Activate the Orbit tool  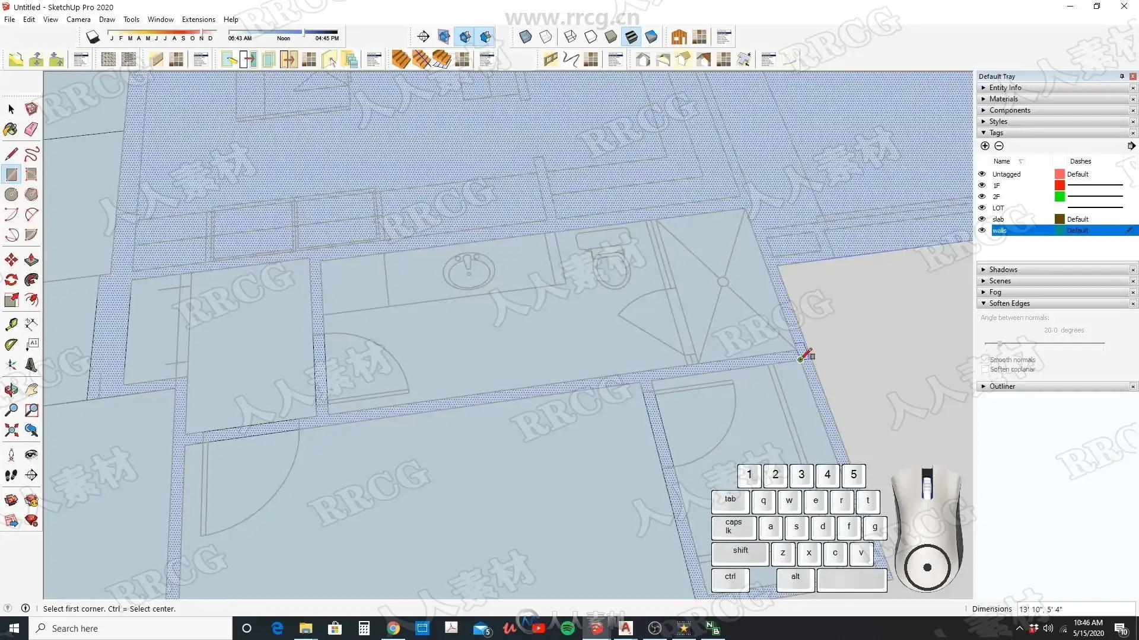tap(11, 389)
